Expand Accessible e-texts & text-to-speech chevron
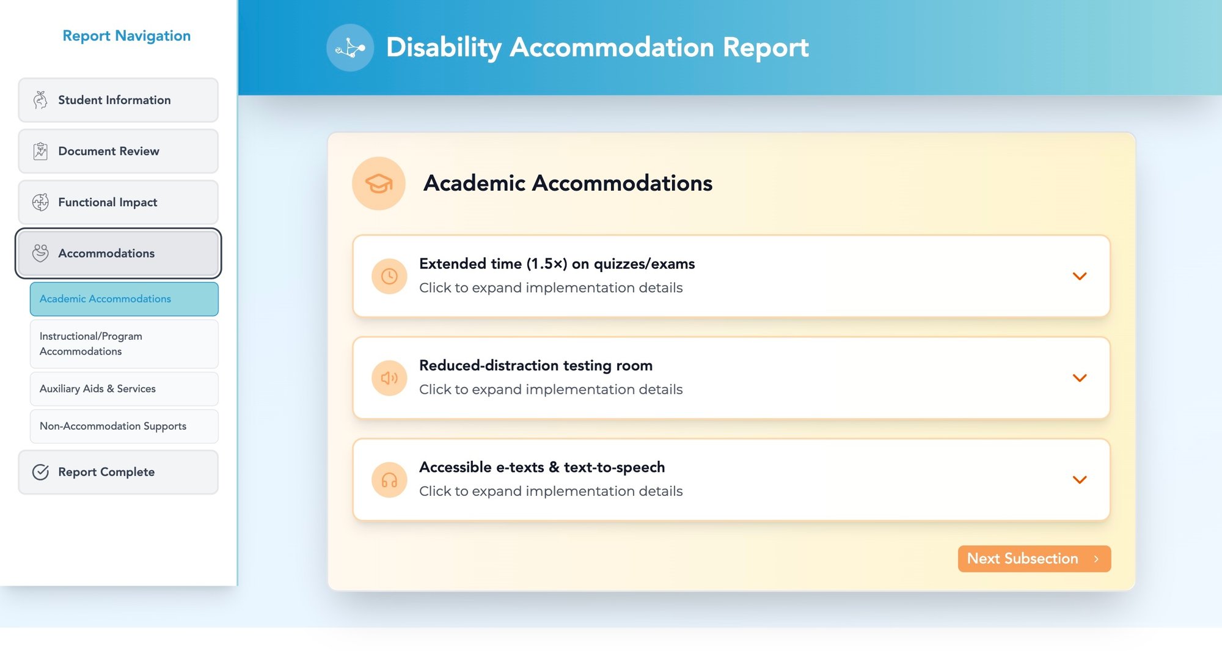 1080,480
